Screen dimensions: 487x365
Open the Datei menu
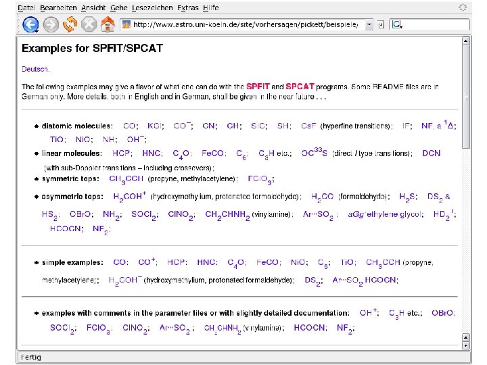26,7
